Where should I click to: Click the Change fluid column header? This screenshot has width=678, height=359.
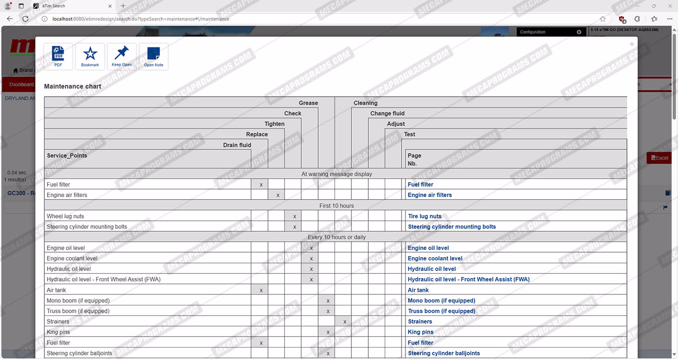[x=387, y=114]
